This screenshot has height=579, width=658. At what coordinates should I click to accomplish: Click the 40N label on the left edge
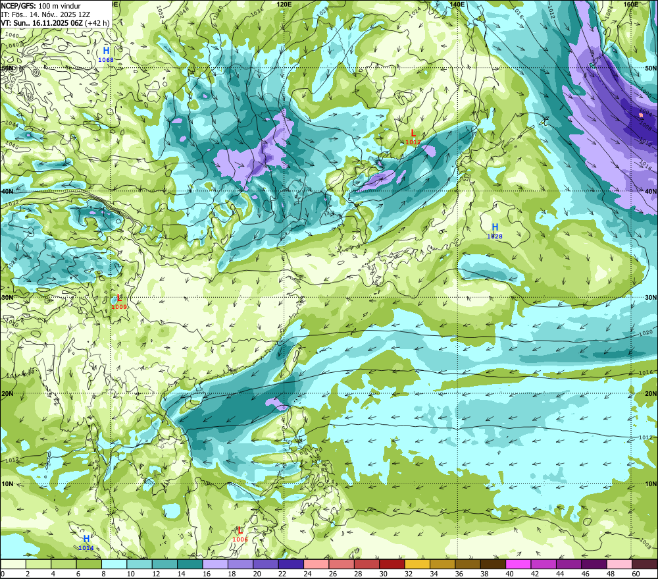(x=7, y=191)
